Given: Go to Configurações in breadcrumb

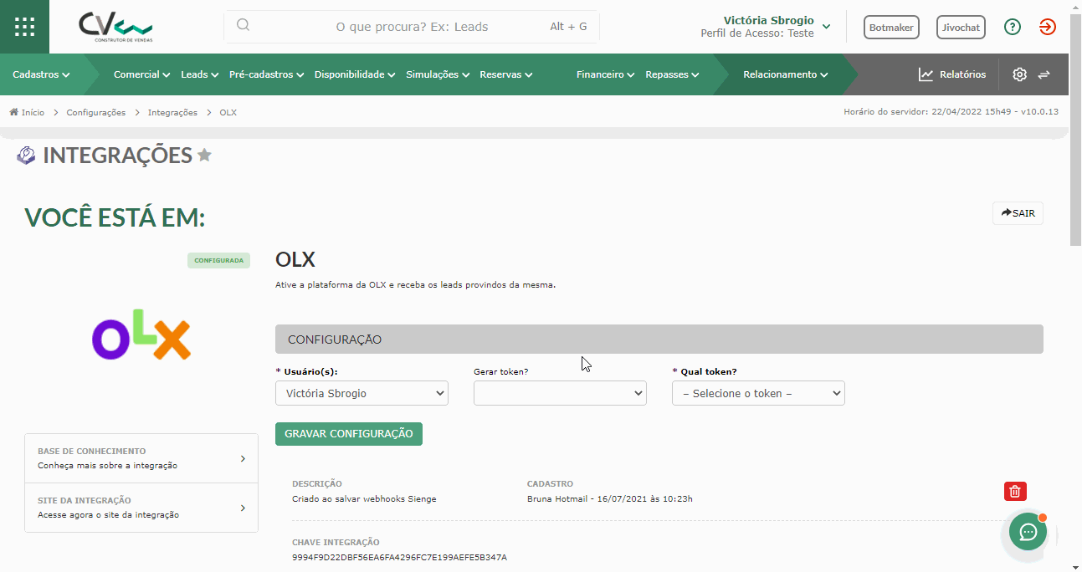Looking at the screenshot, I should [x=96, y=112].
